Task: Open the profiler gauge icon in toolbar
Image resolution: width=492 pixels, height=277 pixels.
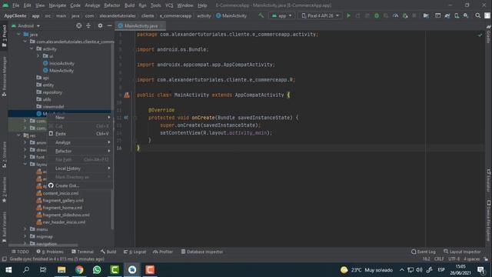Action: point(395,15)
